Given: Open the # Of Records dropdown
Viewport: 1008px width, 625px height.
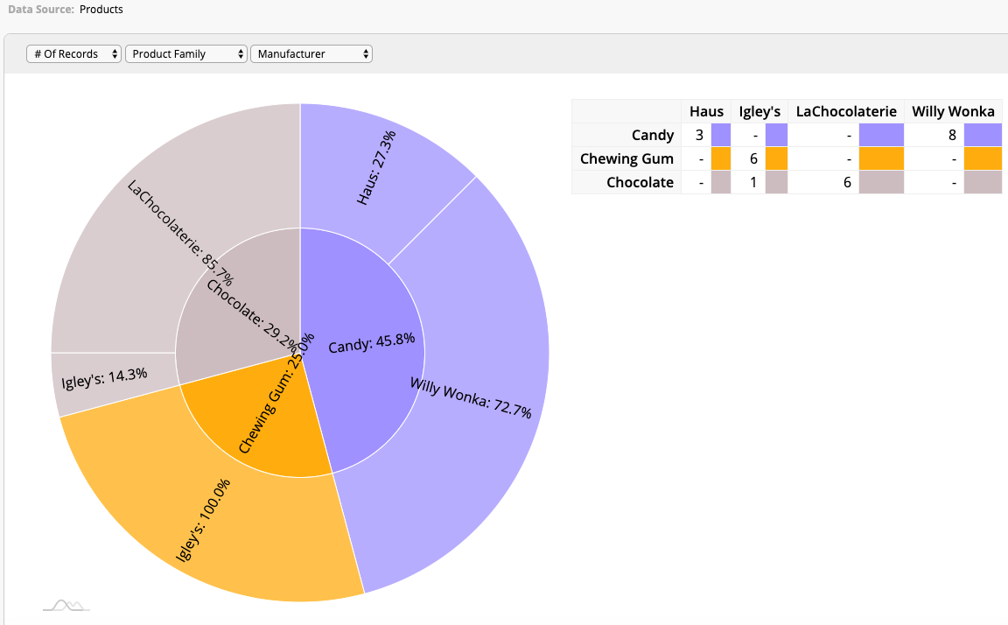Looking at the screenshot, I should tap(73, 54).
